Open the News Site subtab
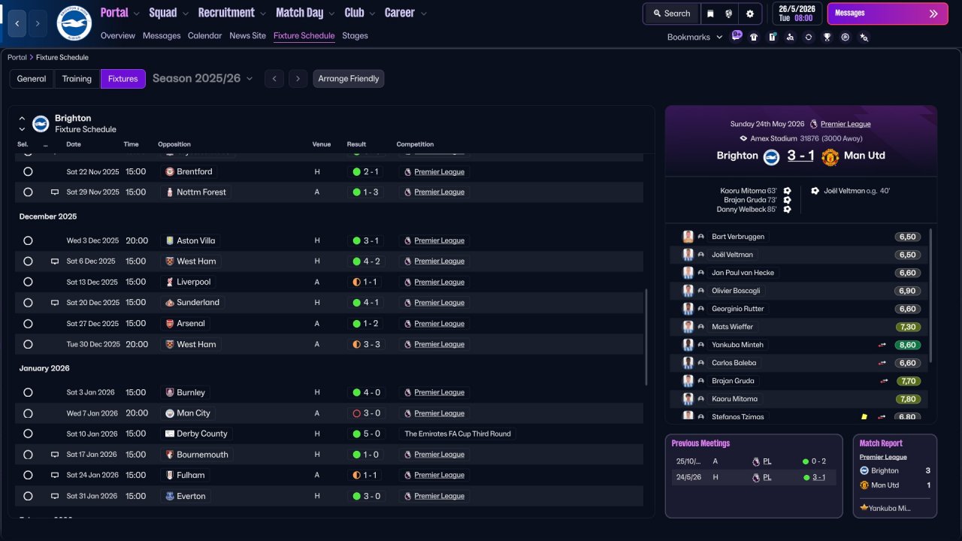Image resolution: width=962 pixels, height=541 pixels. point(247,35)
